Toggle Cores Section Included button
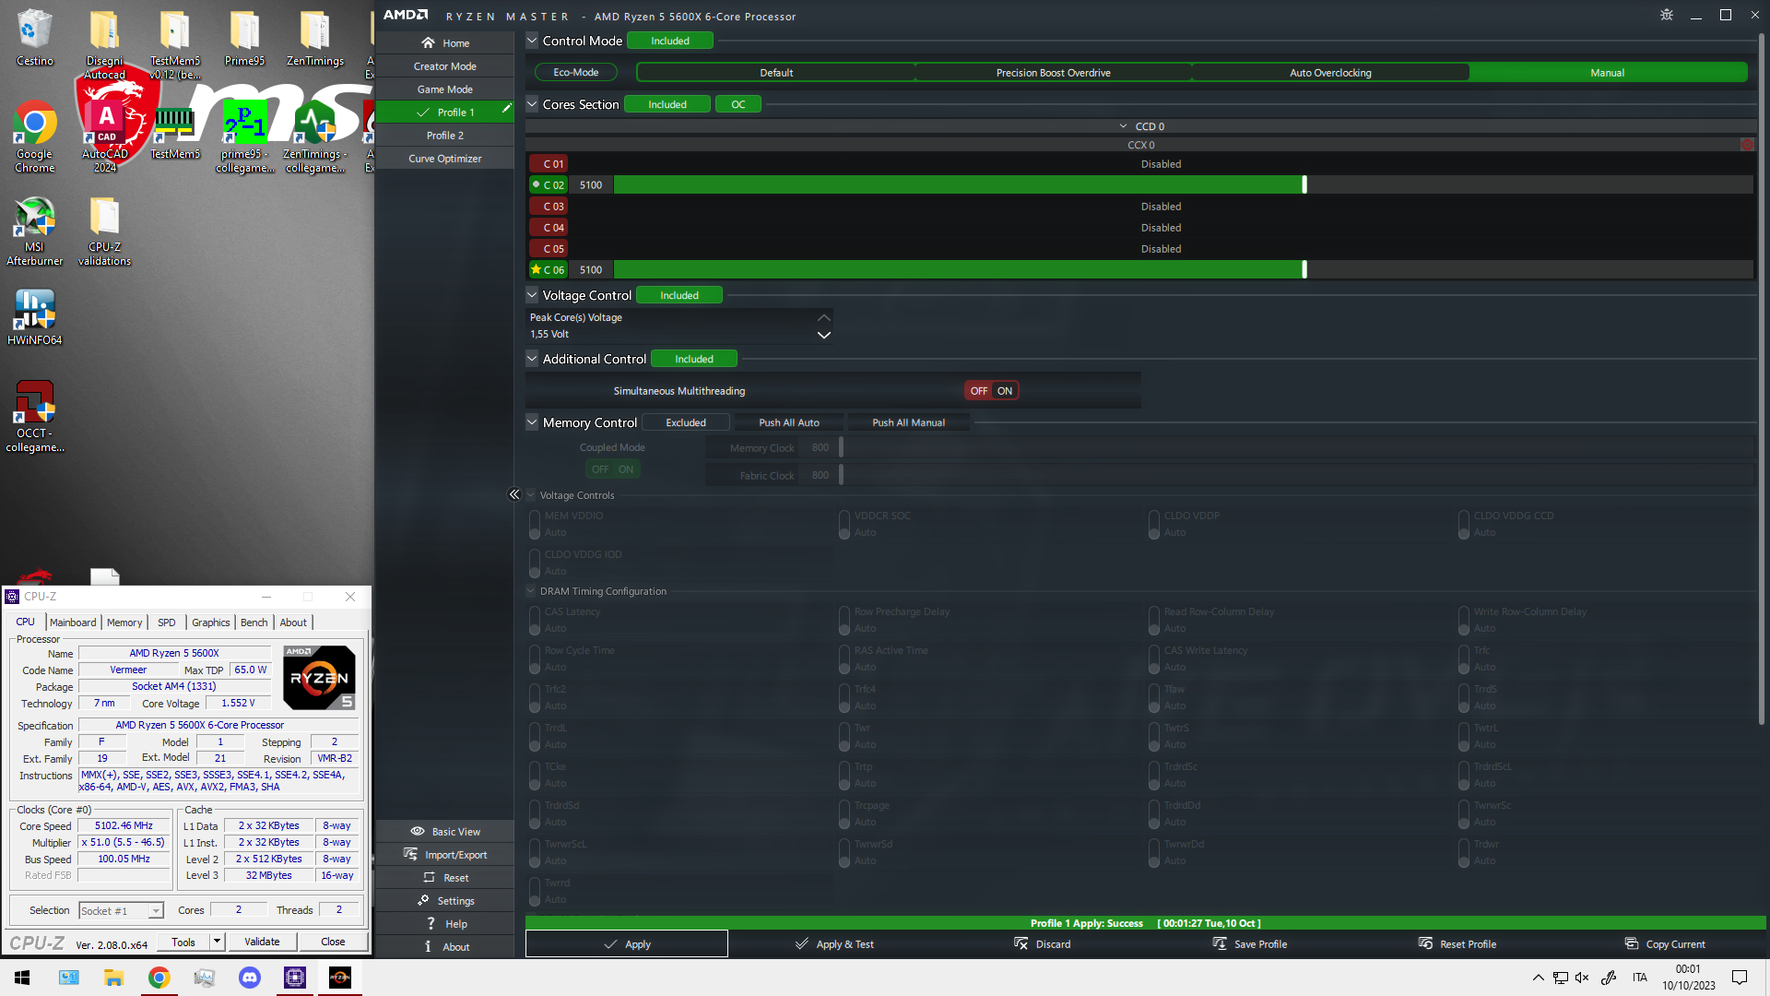1770x996 pixels. (x=667, y=104)
